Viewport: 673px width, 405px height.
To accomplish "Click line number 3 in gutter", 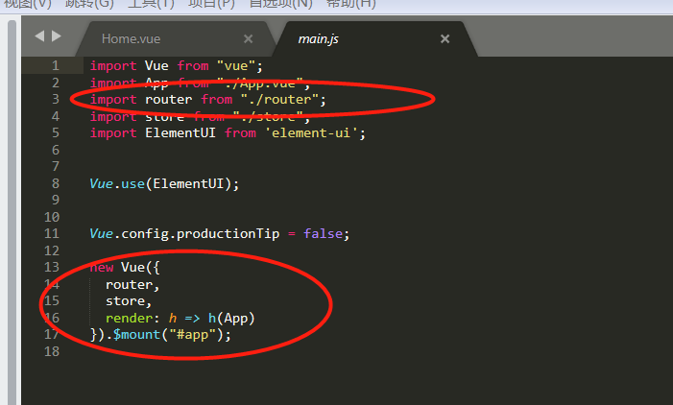I will 56,99.
